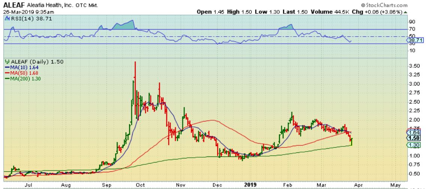
Task: Click the Low 1.30 value
Action: pyautogui.click(x=267, y=12)
